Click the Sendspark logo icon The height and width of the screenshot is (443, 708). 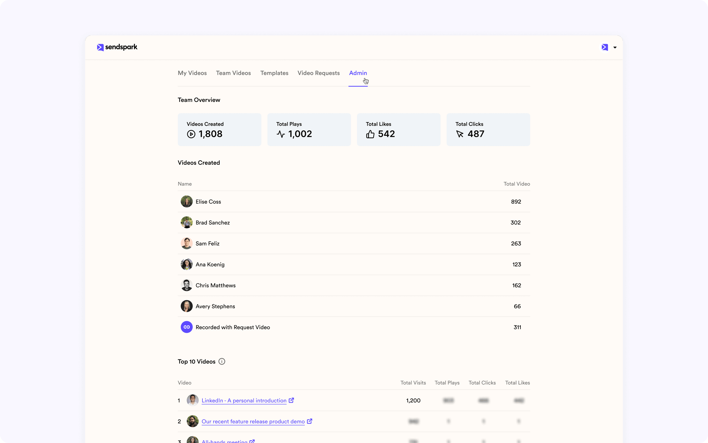point(100,47)
